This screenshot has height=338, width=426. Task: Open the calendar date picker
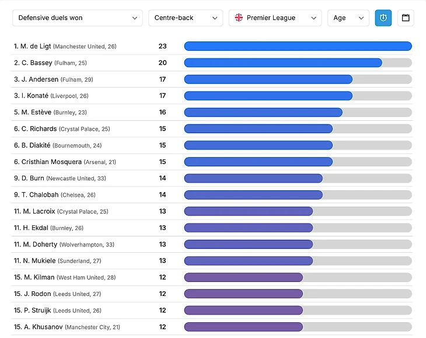406,18
